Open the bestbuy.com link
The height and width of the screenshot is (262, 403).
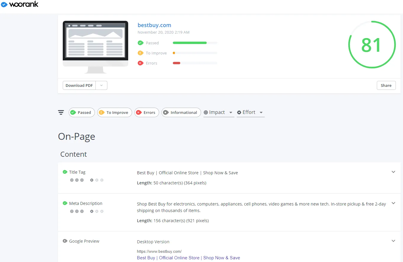pos(154,25)
